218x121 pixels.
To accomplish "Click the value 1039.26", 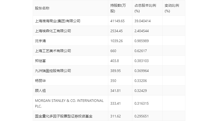I will [x=116, y=41].
